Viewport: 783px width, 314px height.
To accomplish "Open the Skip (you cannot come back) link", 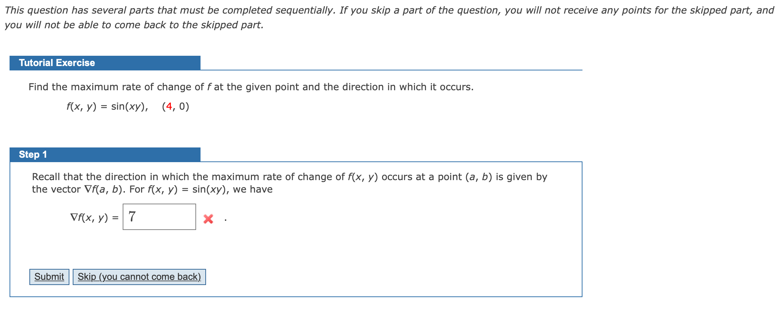I will [x=139, y=277].
